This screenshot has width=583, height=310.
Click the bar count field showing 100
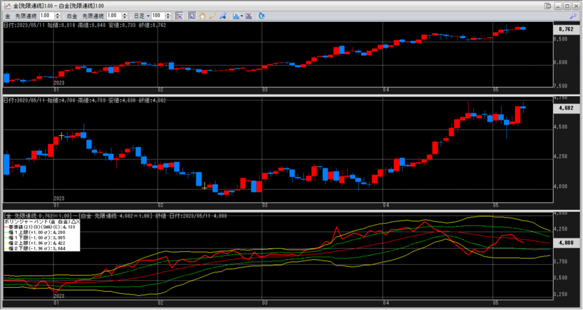(157, 15)
